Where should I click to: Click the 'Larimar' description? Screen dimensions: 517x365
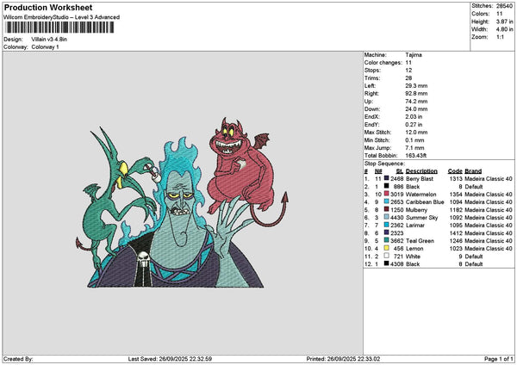pos(415,225)
